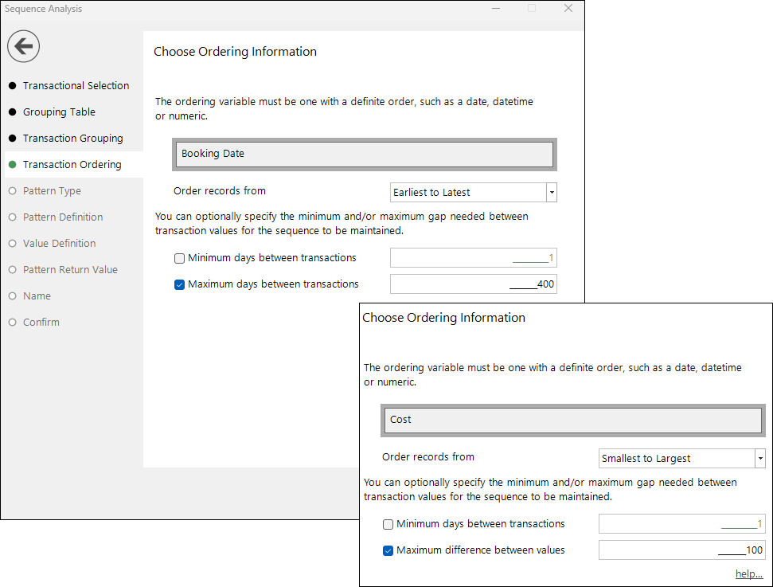The width and height of the screenshot is (773, 587).
Task: Uncheck Maximum difference between values
Action: coord(388,550)
